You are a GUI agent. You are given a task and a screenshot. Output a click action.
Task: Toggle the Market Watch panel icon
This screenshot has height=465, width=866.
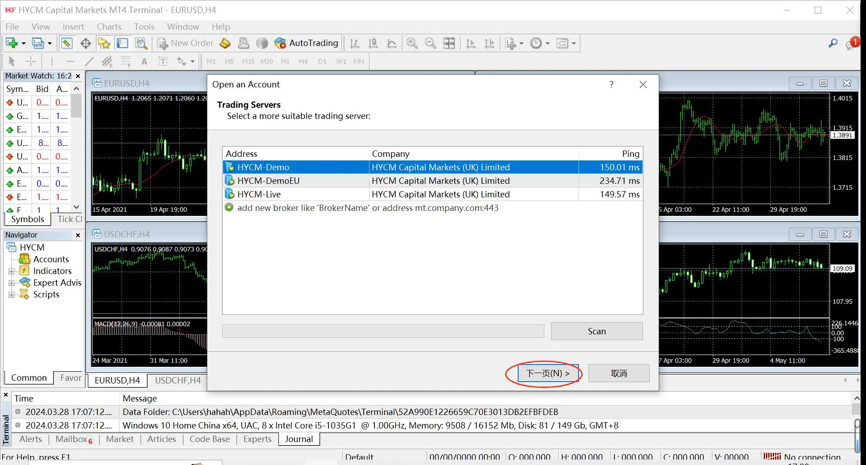[x=67, y=43]
